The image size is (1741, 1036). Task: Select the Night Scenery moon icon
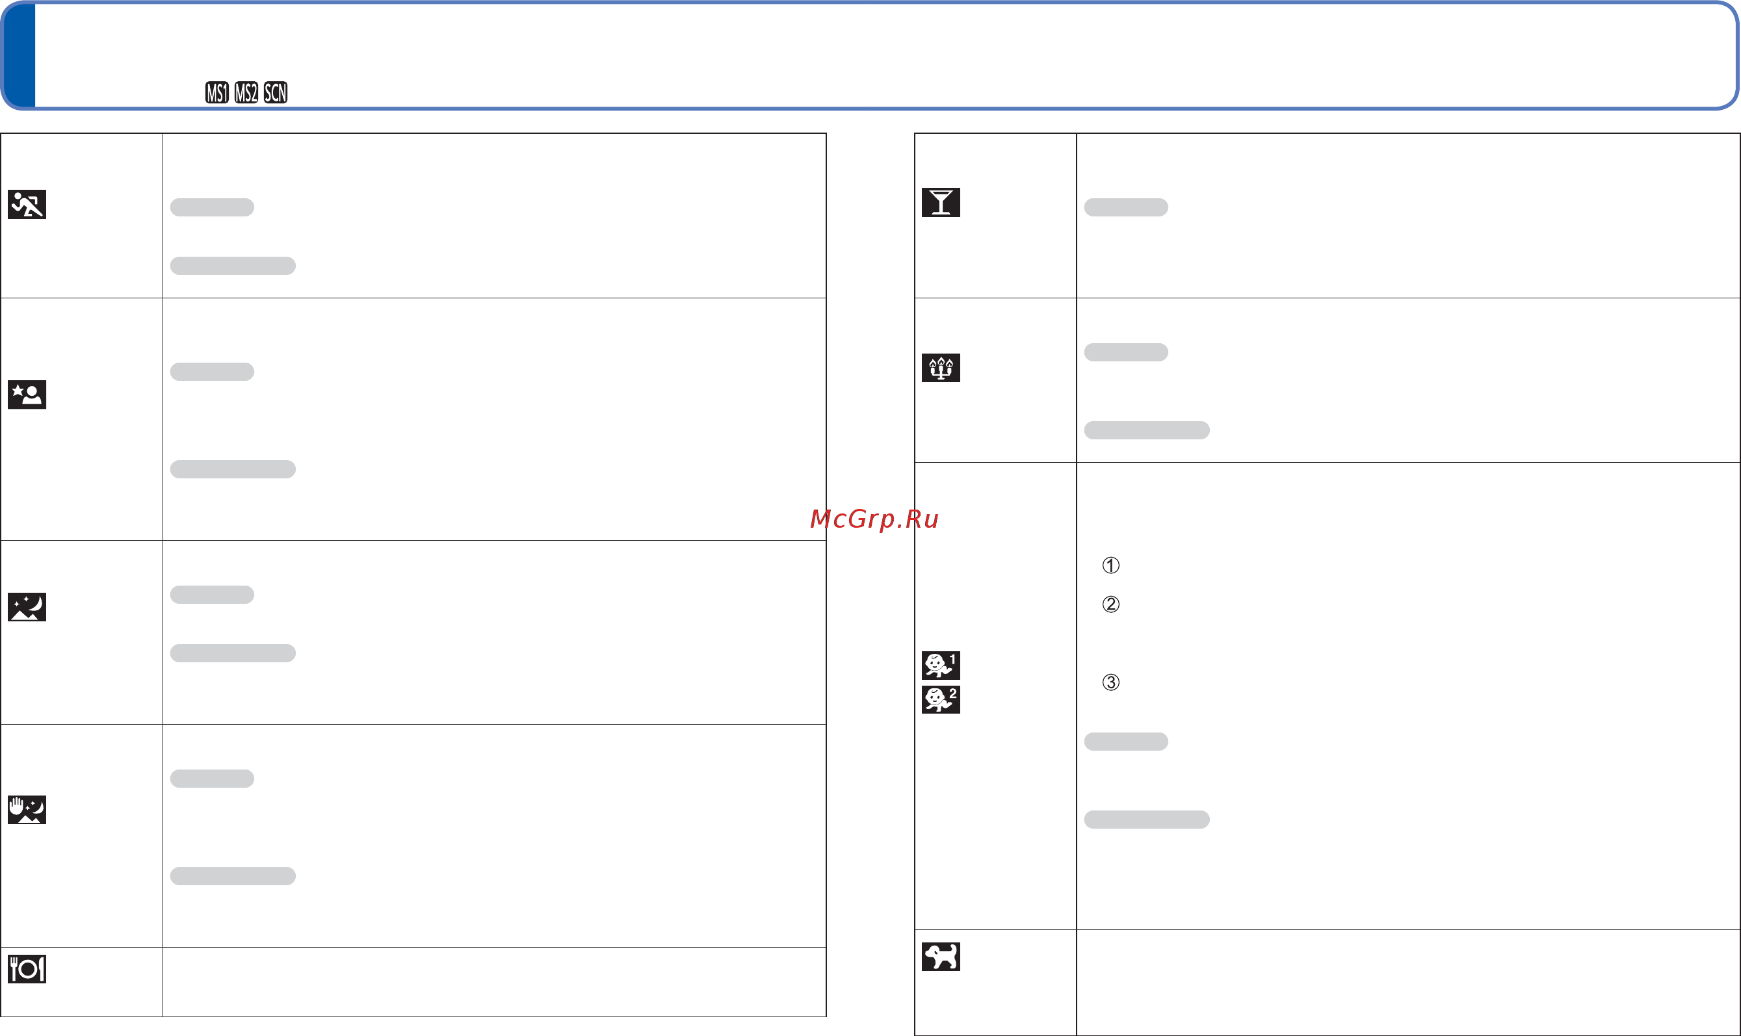pyautogui.click(x=27, y=607)
